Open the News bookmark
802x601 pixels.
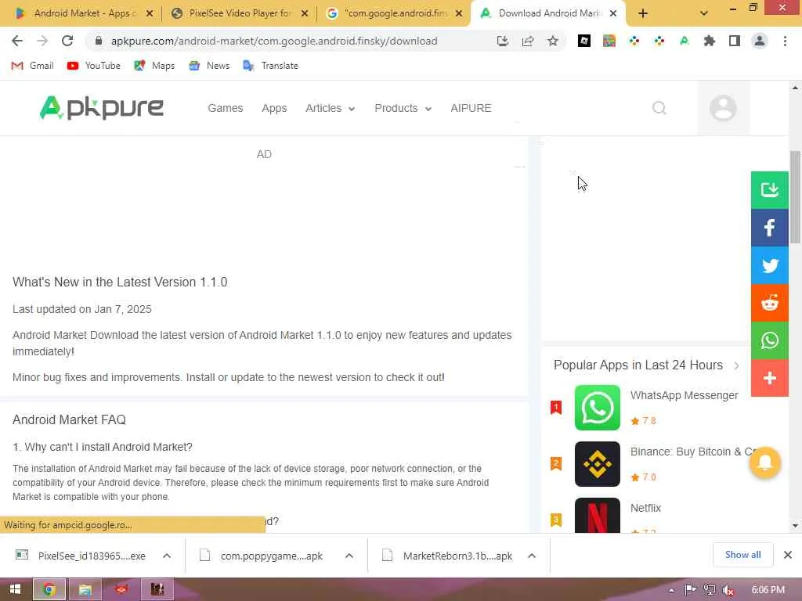tap(208, 66)
